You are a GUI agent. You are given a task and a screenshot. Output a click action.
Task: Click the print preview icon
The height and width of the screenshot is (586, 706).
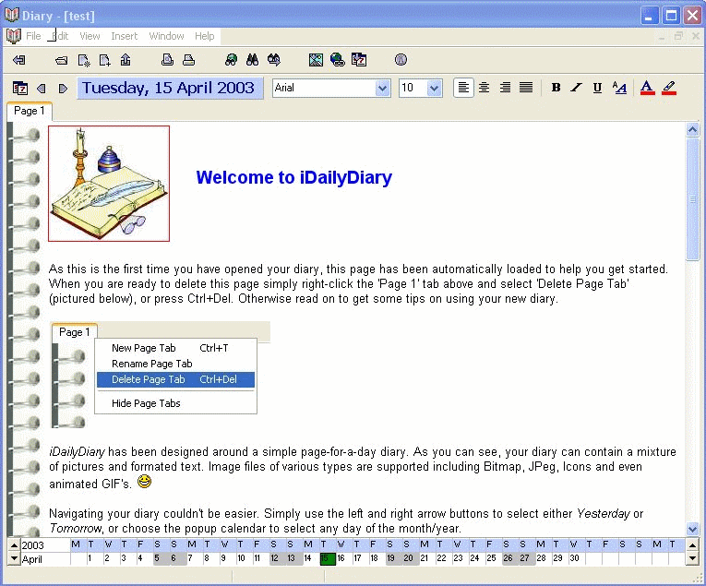pyautogui.click(x=167, y=60)
